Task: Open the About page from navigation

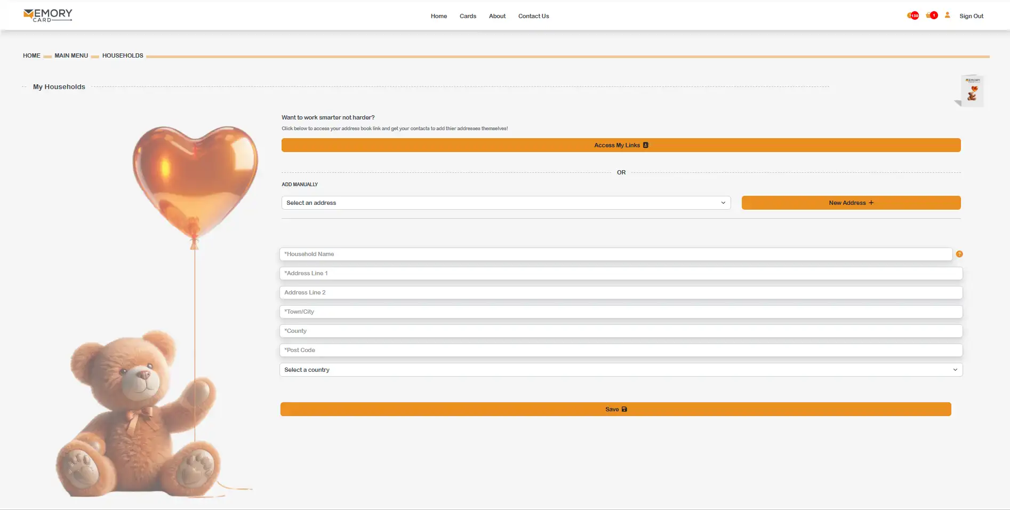Action: [x=497, y=16]
